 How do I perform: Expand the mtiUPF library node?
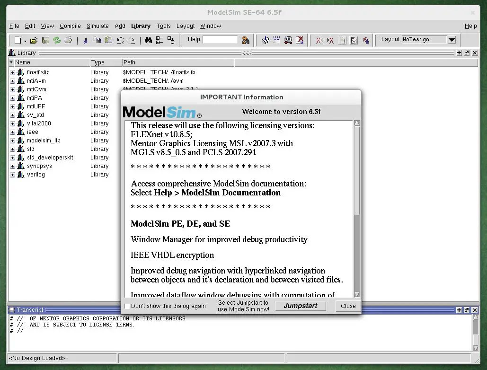(12, 106)
